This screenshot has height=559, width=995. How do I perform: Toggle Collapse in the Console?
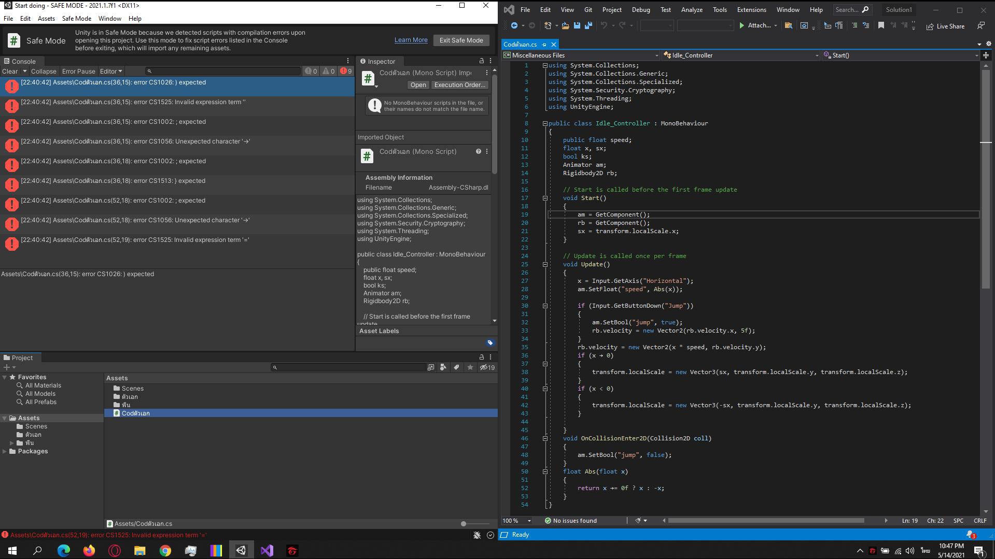44,71
